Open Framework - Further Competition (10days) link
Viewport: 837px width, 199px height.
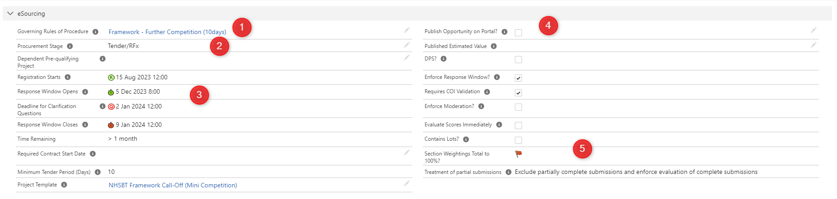point(168,32)
